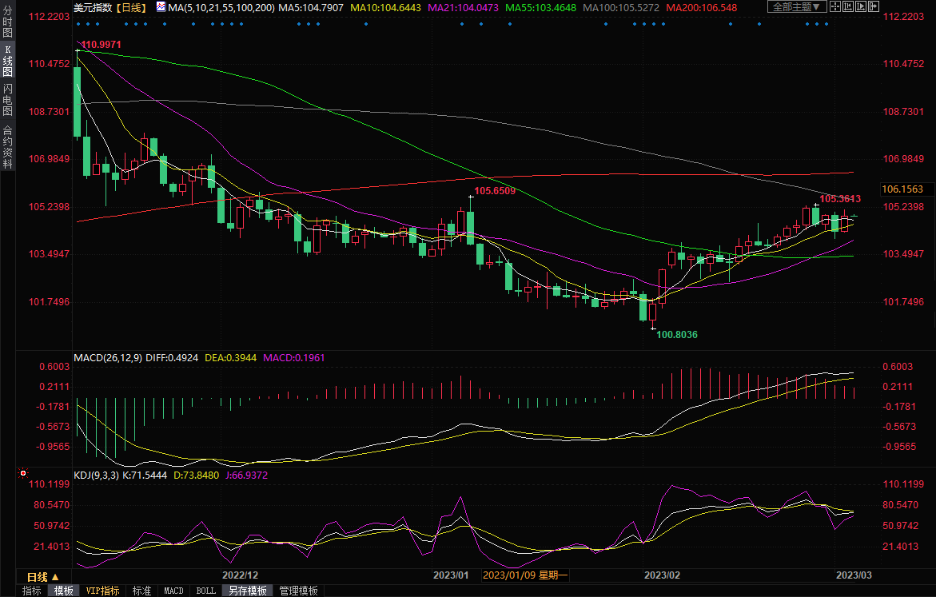Open the VIP指标 tab
This screenshot has height=597, width=936.
(x=102, y=591)
